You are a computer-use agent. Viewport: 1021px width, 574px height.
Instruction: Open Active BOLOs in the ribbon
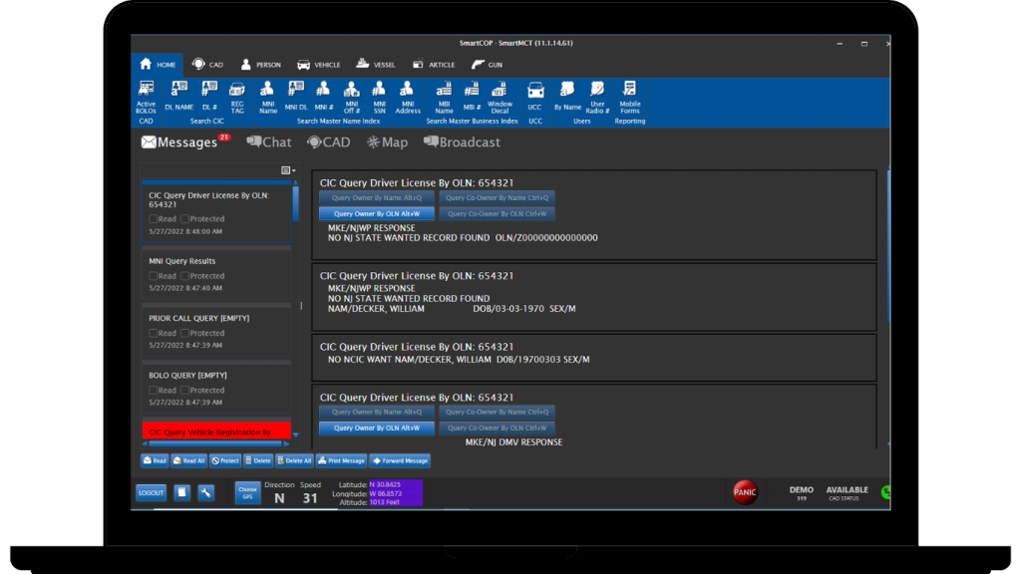[146, 96]
